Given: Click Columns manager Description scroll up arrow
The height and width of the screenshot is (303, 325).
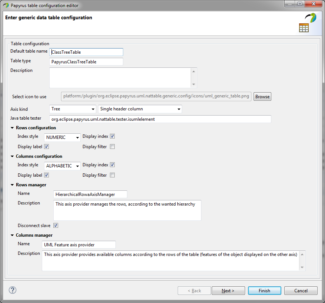Looking at the screenshot, I should (x=302, y=254).
